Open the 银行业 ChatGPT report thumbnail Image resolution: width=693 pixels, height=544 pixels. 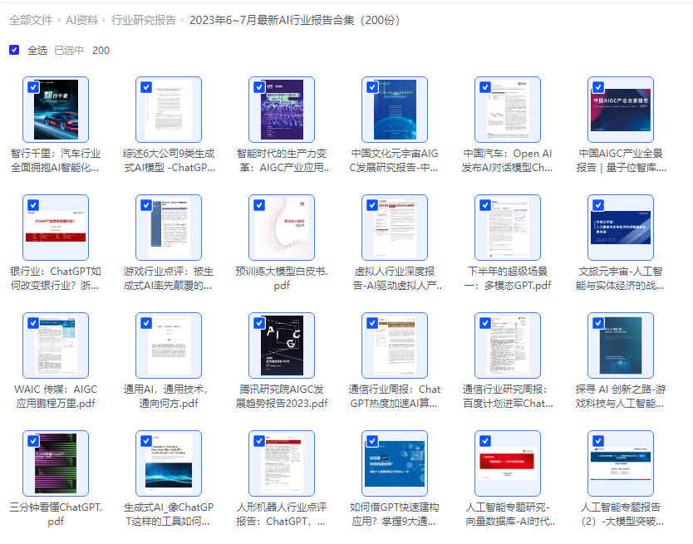[x=56, y=228]
